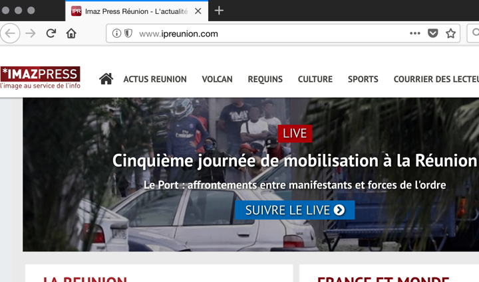Go back with the browser back arrow
Viewport: 479px width, 282px height.
[10, 33]
